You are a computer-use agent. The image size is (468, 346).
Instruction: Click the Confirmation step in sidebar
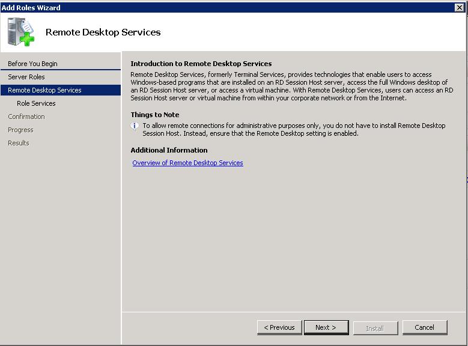tap(26, 117)
